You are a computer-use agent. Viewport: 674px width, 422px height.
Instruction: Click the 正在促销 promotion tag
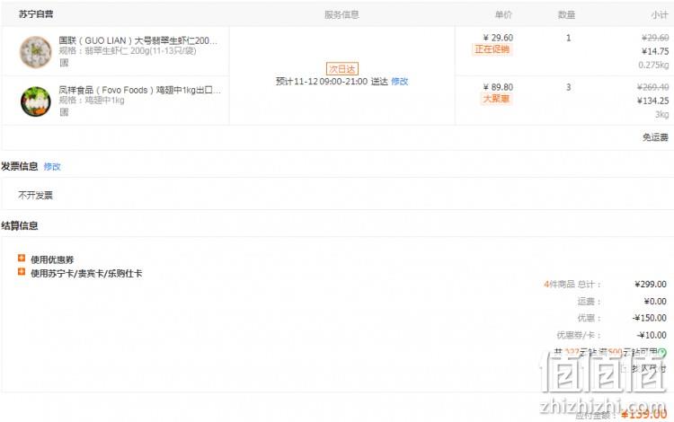click(x=492, y=49)
